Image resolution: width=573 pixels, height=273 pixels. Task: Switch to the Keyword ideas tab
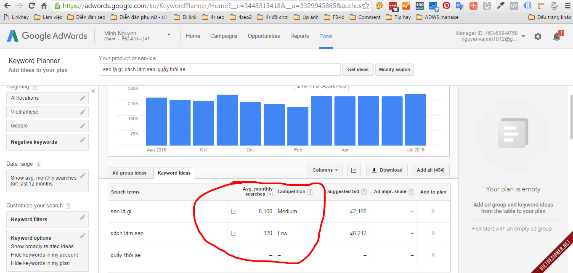pos(174,173)
